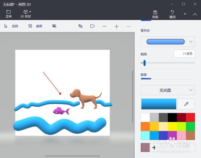Screen dimensions: 201x158
Task: Pick the pink color swatch
Action: coord(181,135)
